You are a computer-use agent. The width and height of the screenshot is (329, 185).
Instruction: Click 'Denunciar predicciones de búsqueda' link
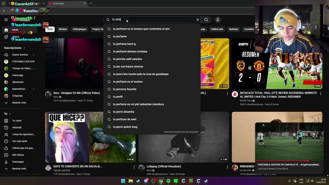click(x=181, y=132)
